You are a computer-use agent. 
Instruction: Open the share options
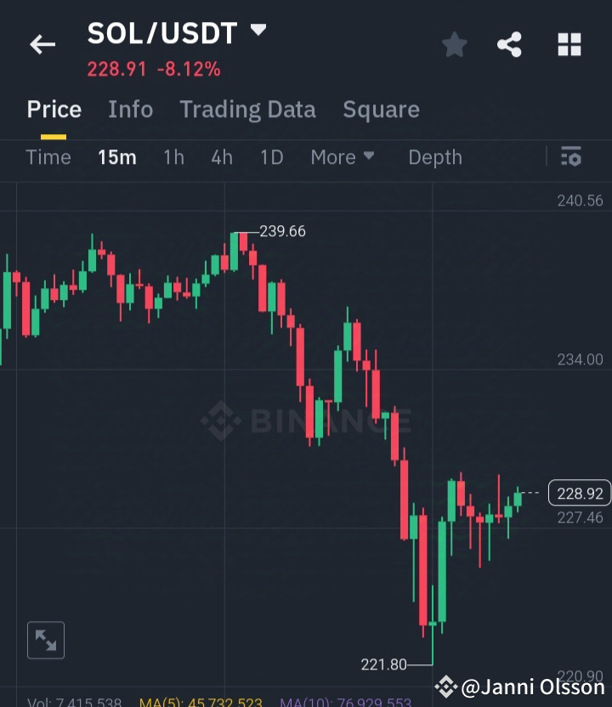(x=510, y=44)
